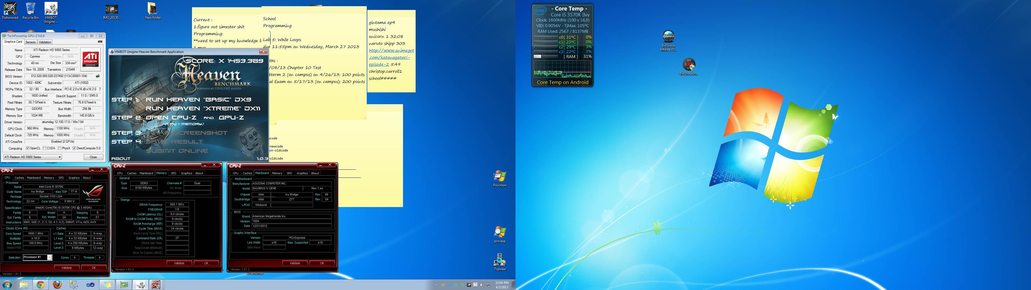Open Windows Explorer from taskbar

24,285
